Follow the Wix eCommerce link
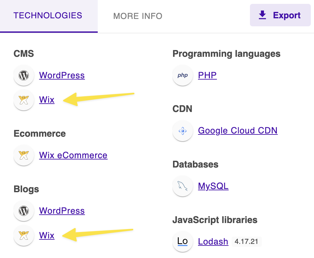The image size is (314, 258). 73,155
